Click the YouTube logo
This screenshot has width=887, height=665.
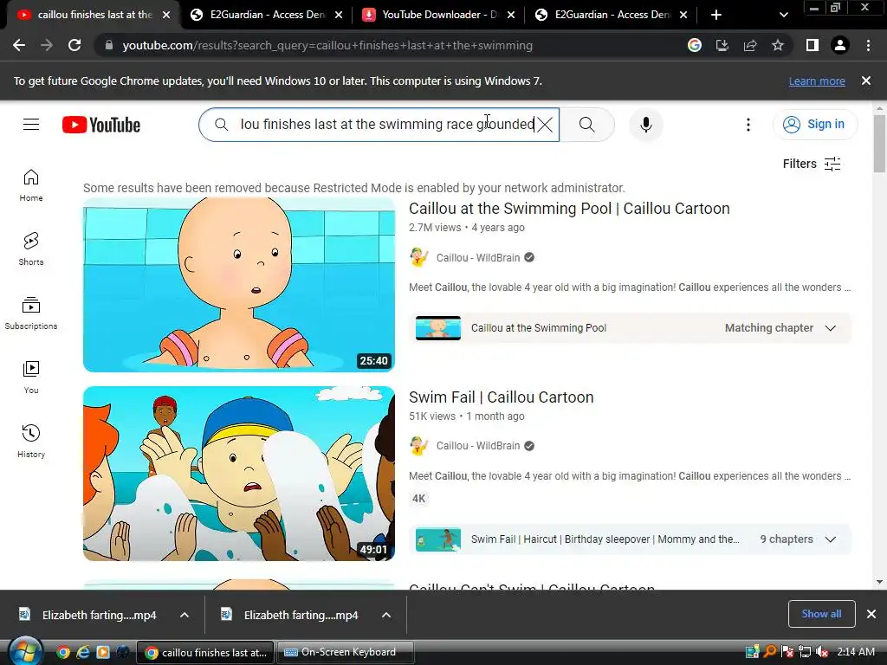[x=101, y=125]
